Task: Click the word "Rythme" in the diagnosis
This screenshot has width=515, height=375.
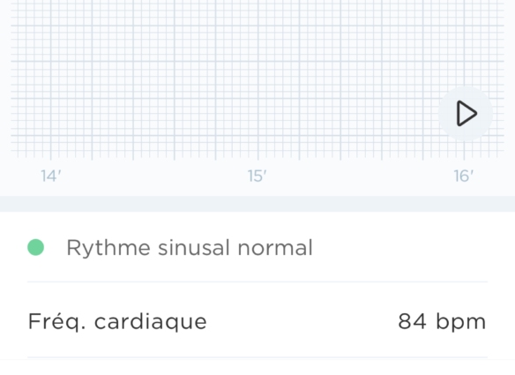Action: coord(108,248)
